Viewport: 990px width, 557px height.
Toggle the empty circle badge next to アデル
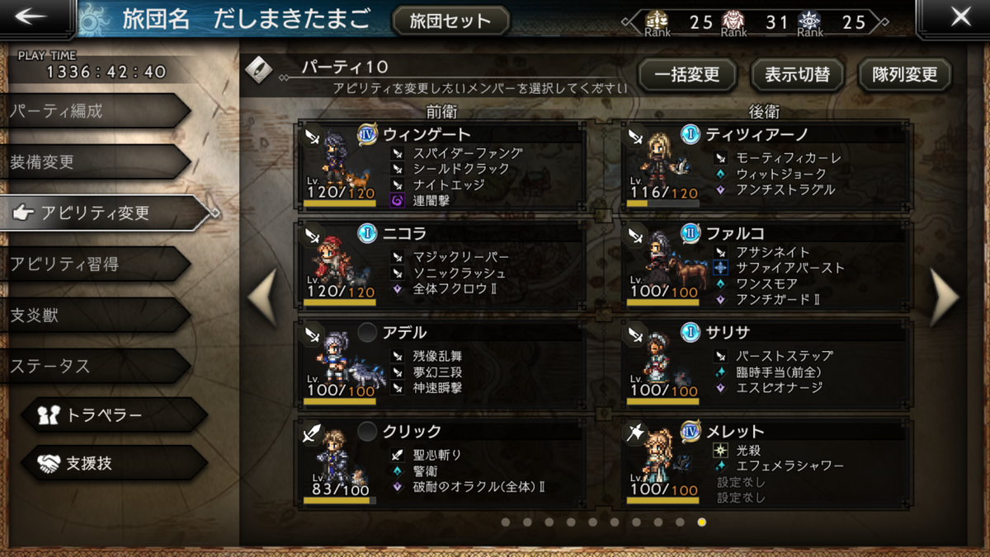click(367, 333)
